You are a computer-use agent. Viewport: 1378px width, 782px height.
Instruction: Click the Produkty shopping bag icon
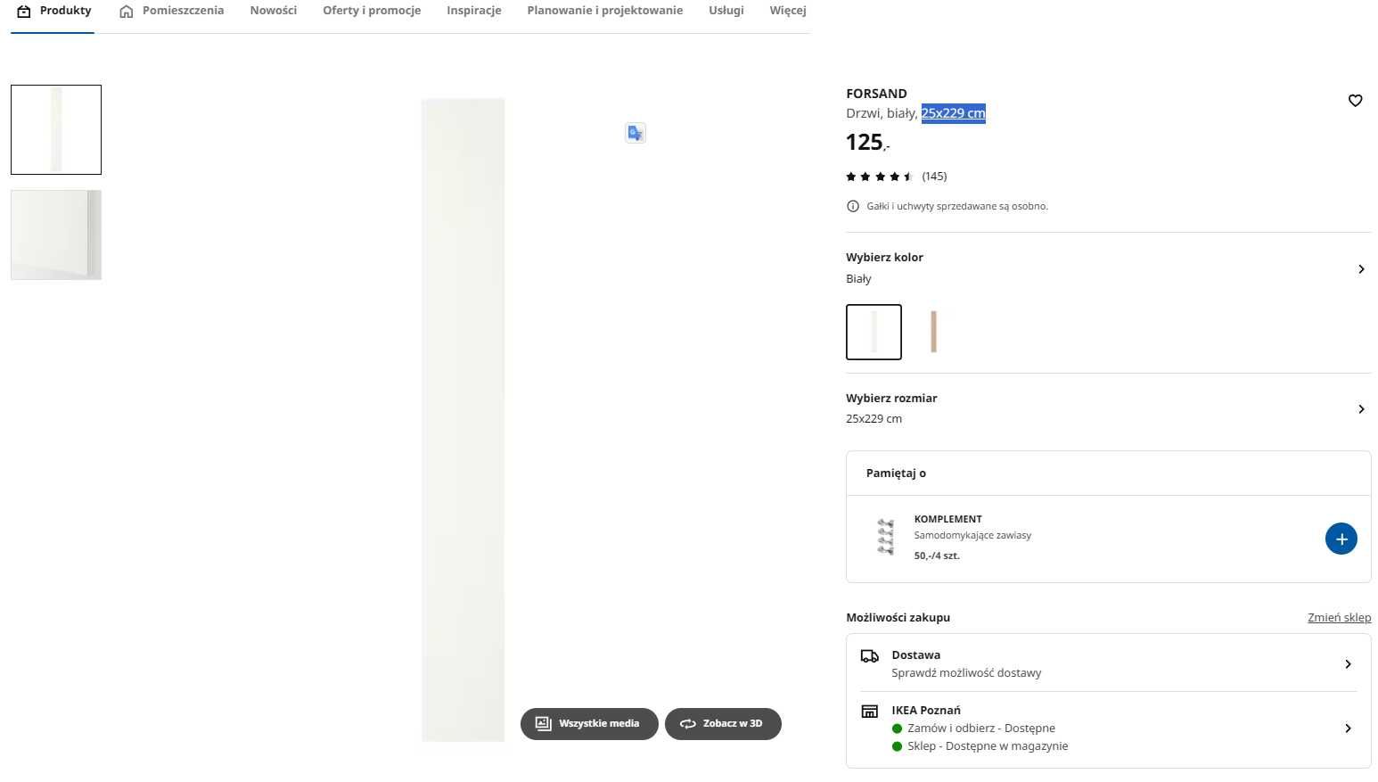click(x=24, y=11)
